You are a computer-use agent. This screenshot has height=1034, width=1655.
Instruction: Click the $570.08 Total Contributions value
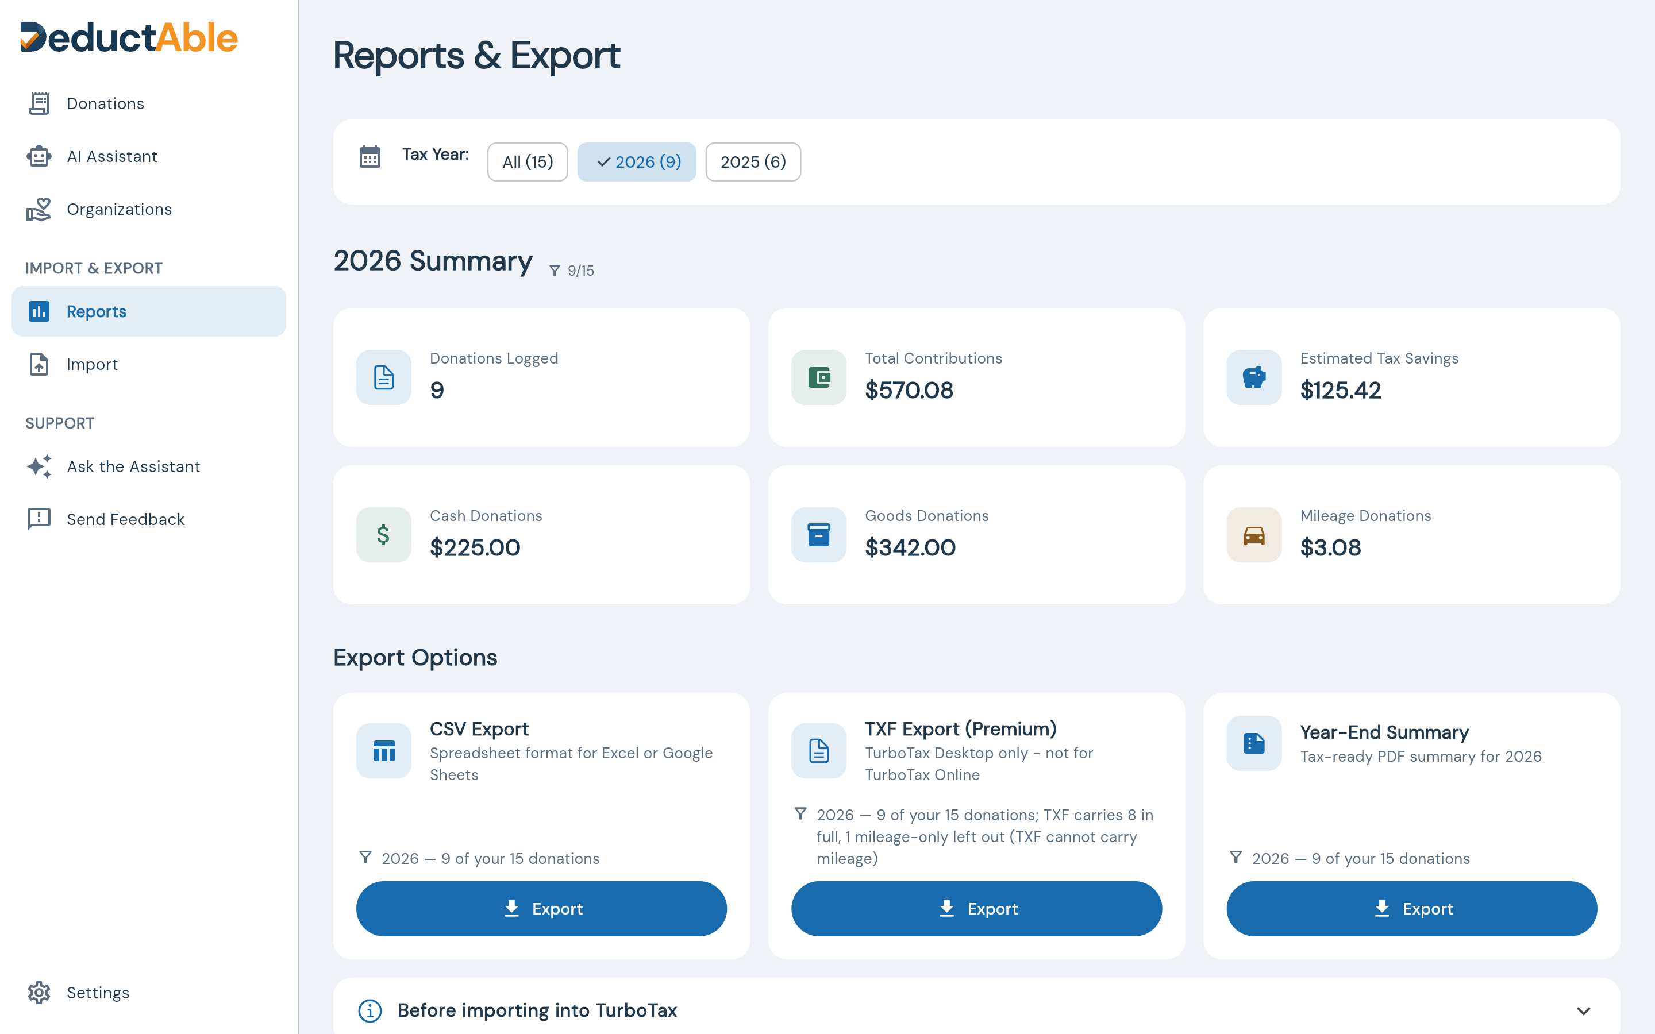tap(909, 391)
